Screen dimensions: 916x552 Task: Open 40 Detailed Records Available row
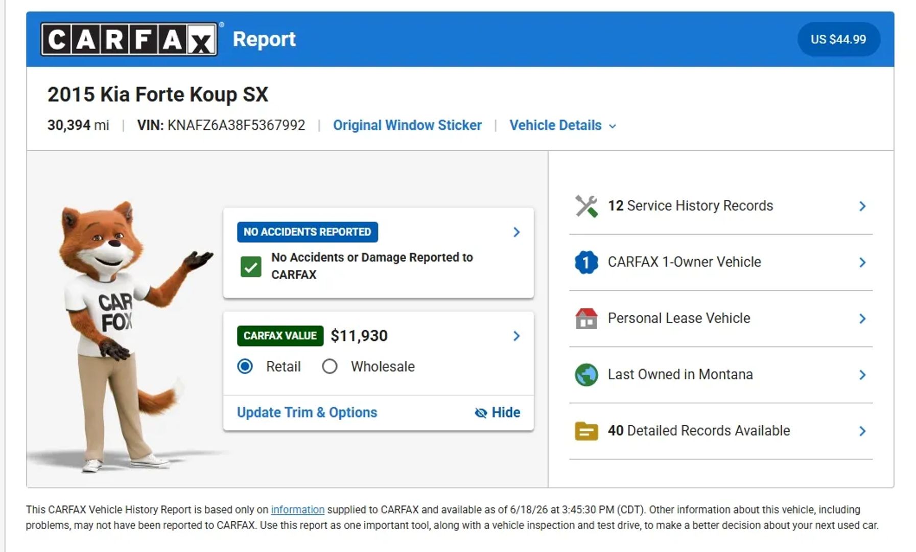pyautogui.click(x=721, y=431)
